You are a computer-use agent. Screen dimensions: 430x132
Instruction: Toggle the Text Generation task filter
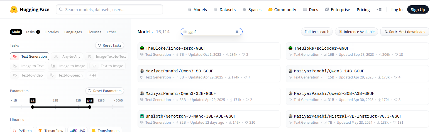(x=30, y=56)
